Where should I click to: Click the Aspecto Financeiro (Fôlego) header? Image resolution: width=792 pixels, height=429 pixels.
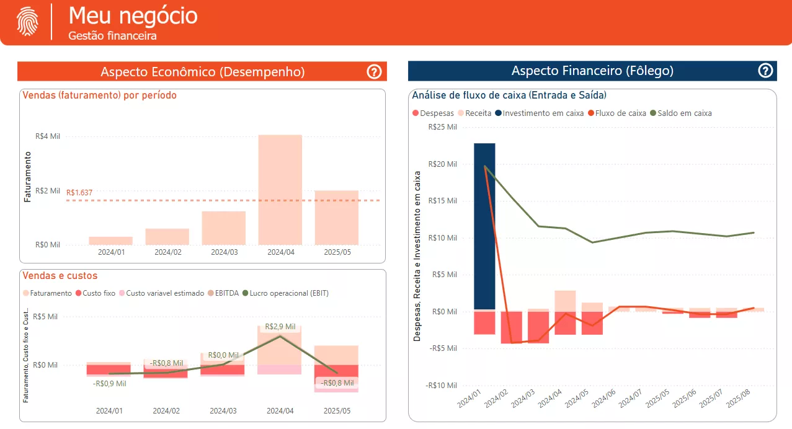tap(592, 71)
